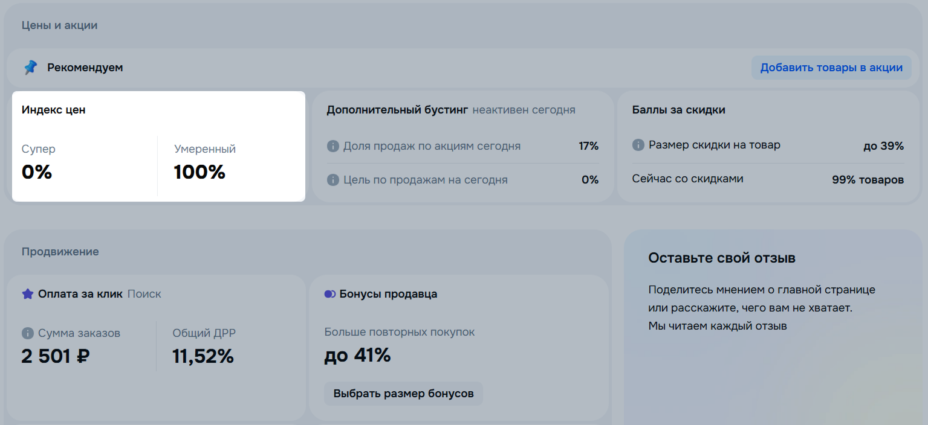
Task: Click info icon beside Сумма заказов
Action: click(27, 333)
